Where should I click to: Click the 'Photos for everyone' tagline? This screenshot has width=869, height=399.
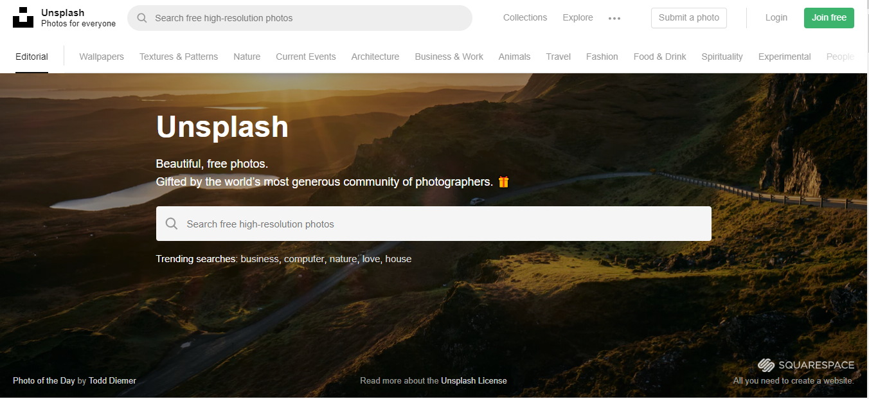[x=78, y=24]
